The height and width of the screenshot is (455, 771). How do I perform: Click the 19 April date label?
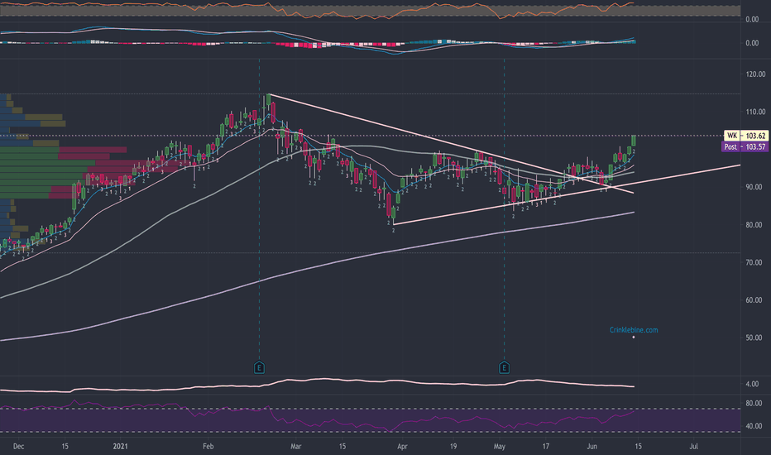(453, 447)
